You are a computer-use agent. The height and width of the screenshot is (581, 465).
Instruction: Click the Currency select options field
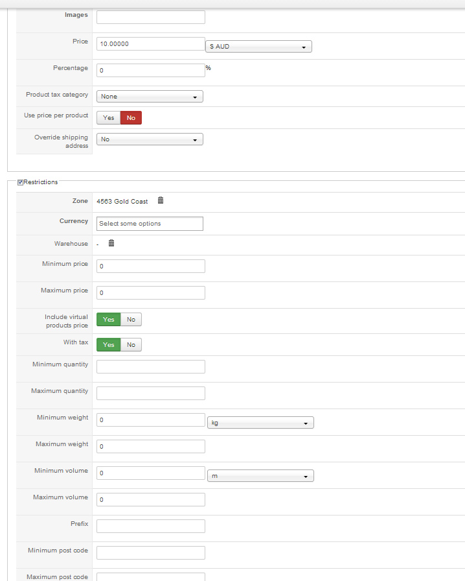click(150, 224)
